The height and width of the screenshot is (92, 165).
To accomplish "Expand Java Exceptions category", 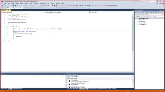I will tap(68, 85).
